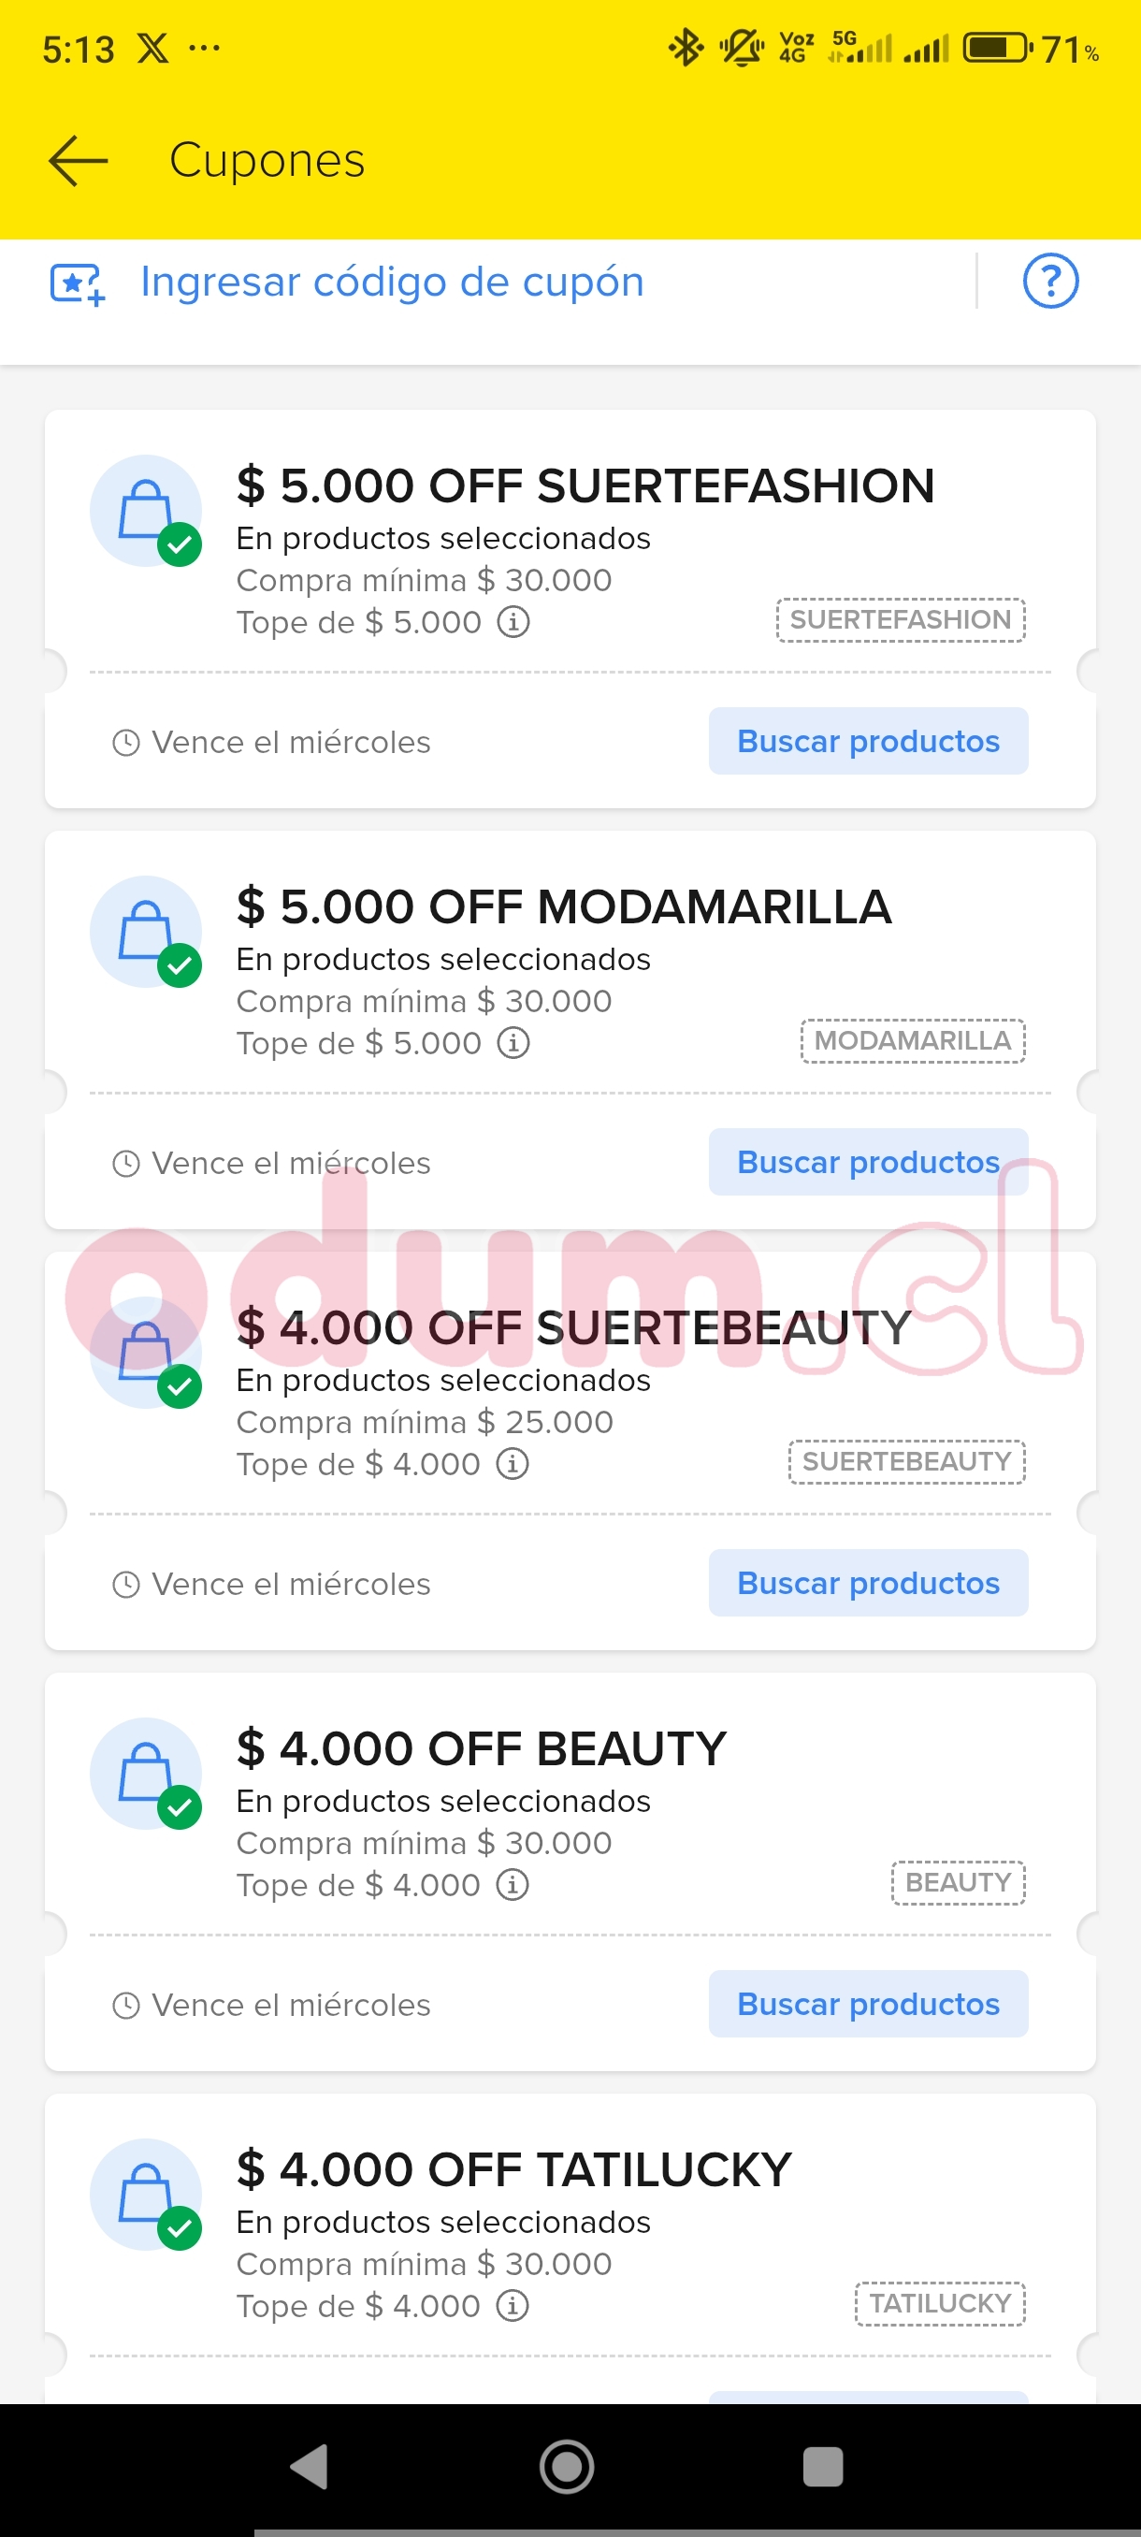Tap the back arrow in Cupones header
The width and height of the screenshot is (1141, 2537).
78,160
